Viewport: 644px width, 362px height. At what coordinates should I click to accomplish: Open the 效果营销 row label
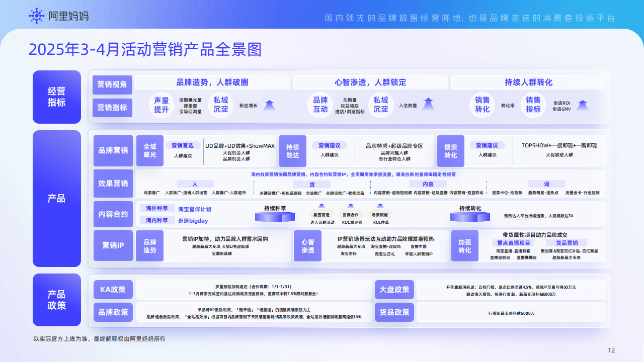113,184
